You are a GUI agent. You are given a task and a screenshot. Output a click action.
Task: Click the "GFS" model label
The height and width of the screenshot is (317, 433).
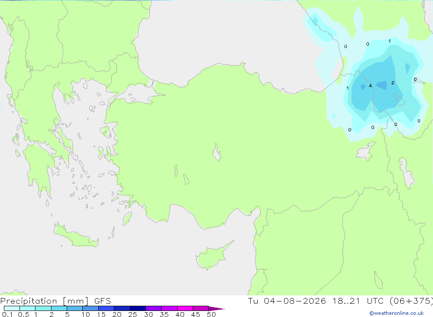tap(103, 301)
